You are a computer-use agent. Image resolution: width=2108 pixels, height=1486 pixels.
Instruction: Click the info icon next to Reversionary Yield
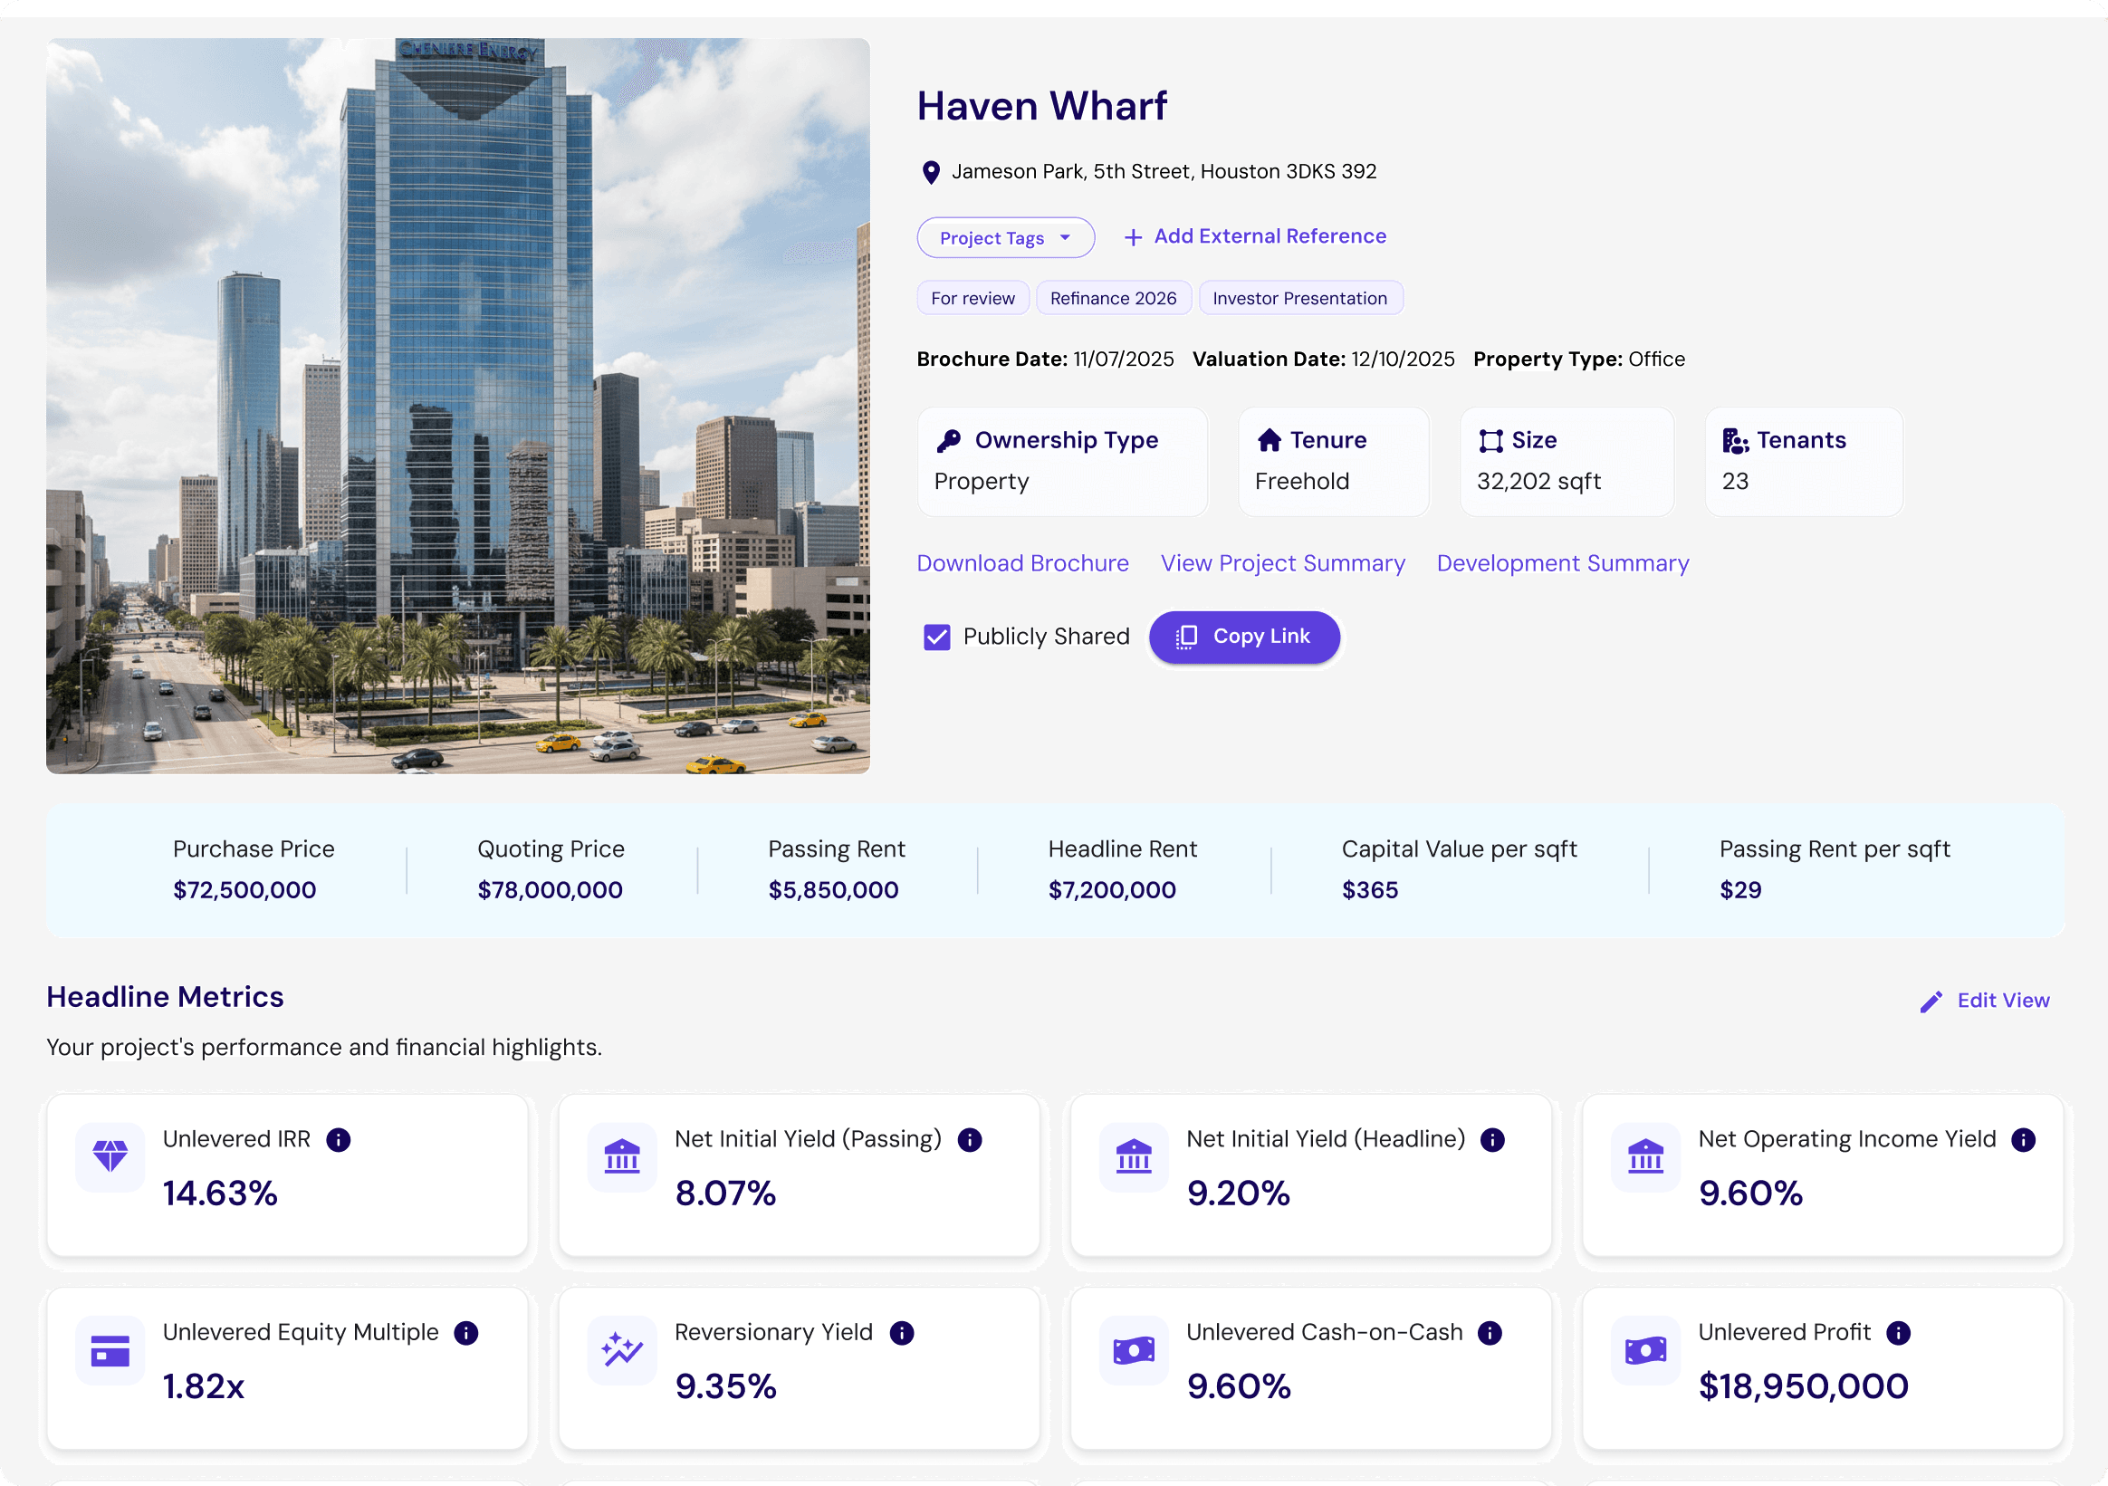point(902,1333)
